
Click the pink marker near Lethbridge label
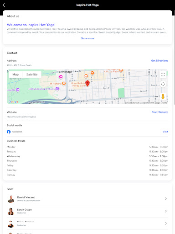point(61,77)
